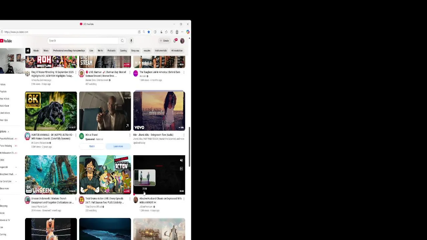This screenshot has height=240, width=427.
Task: Open the Immortals Revenge thumbnail
Action: [159, 229]
